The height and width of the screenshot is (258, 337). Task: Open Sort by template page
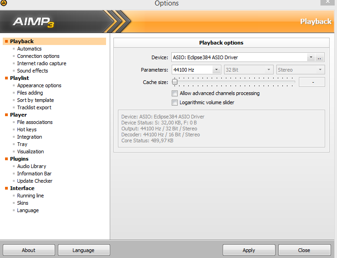coord(35,100)
